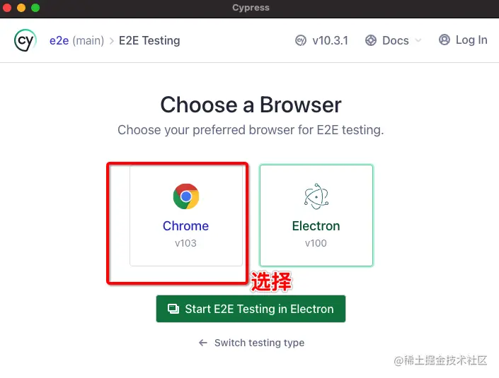Click the window icon on the Start button
499x378 pixels.
click(x=173, y=309)
